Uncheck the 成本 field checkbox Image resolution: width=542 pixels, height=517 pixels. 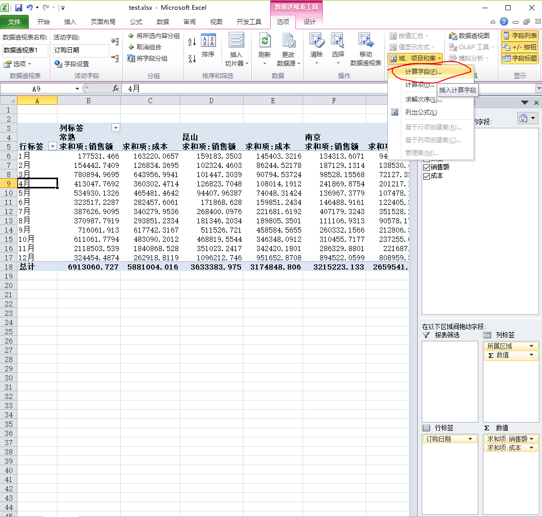coord(426,176)
